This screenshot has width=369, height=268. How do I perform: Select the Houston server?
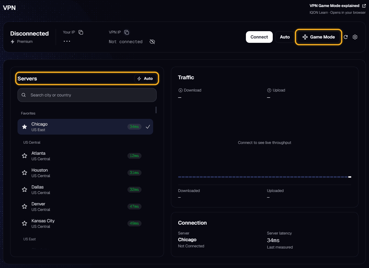[85, 173]
